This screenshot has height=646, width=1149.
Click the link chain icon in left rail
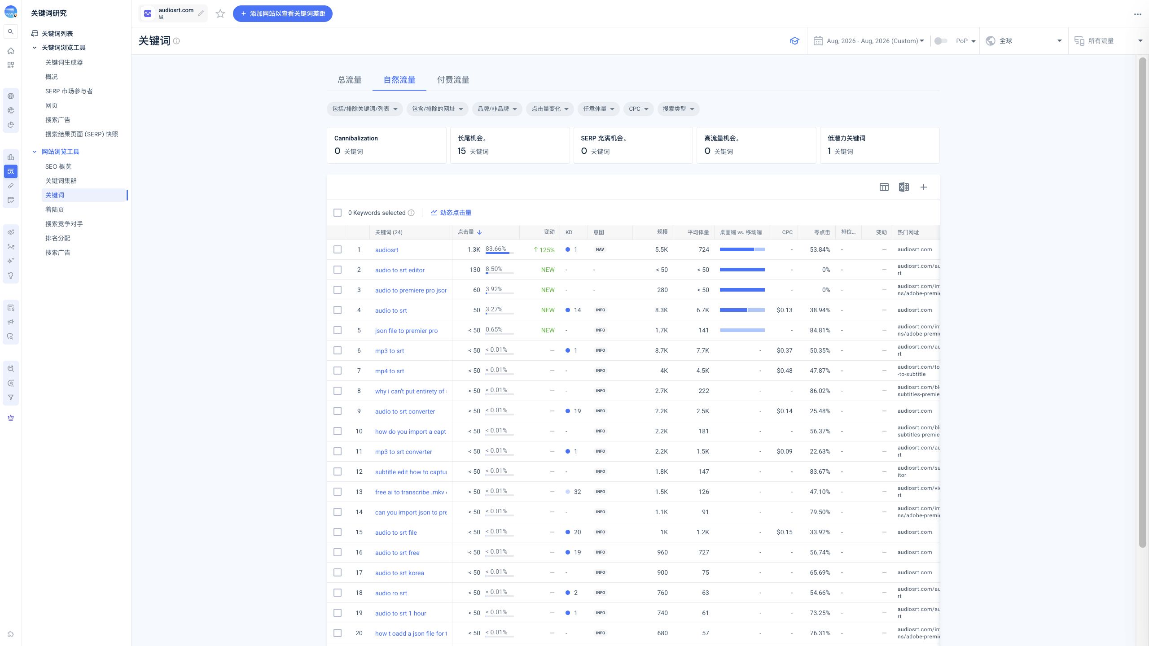(x=11, y=186)
